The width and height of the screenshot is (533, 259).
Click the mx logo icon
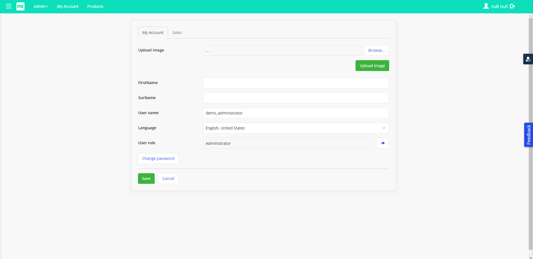click(20, 6)
